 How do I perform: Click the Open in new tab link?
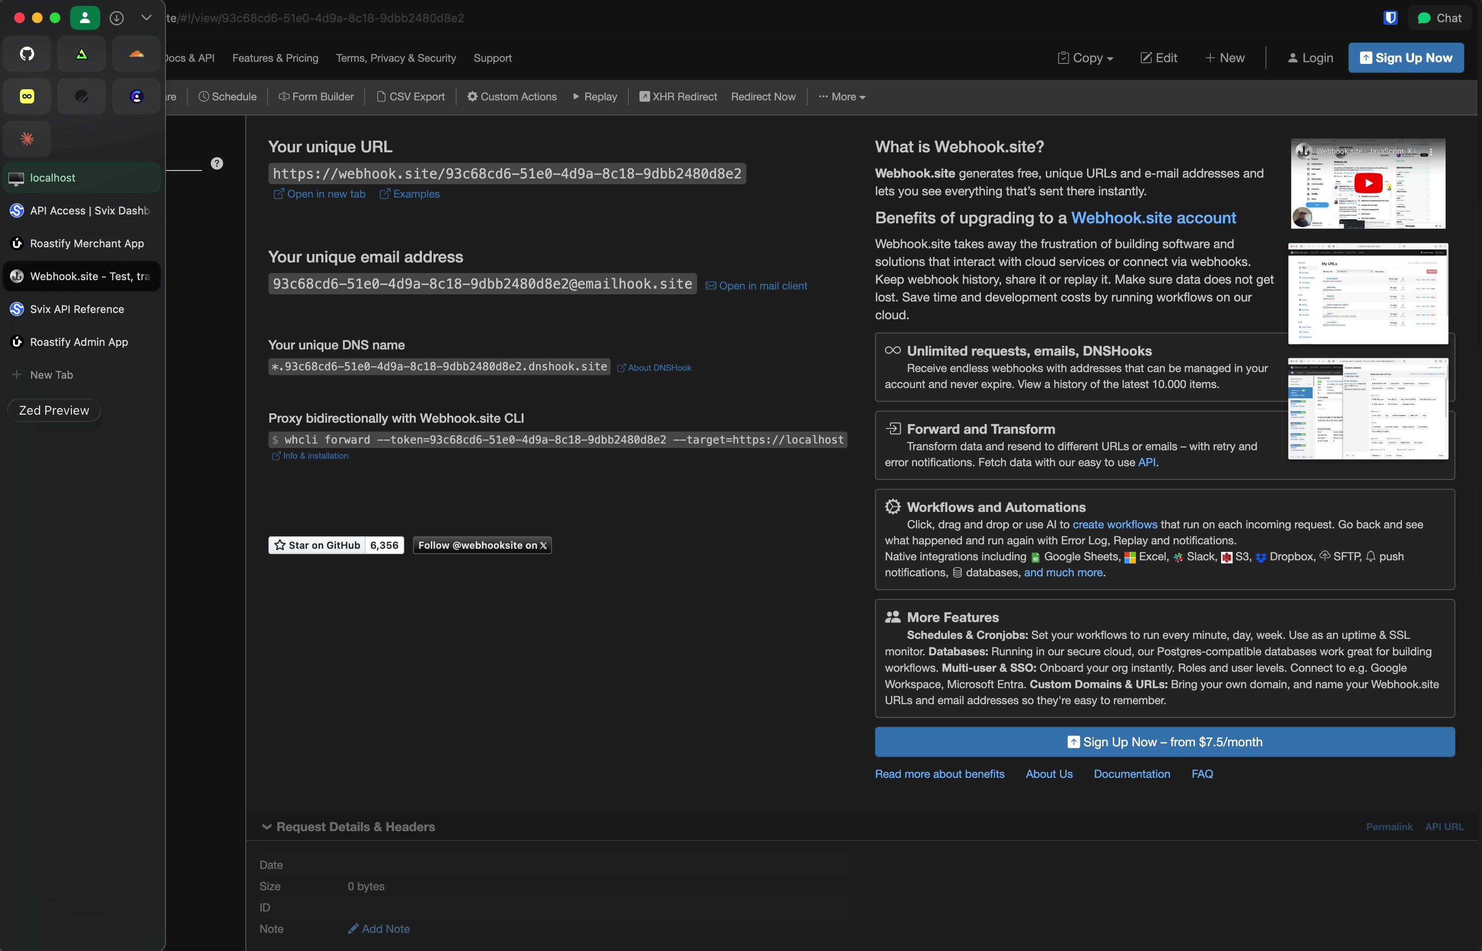(x=319, y=194)
